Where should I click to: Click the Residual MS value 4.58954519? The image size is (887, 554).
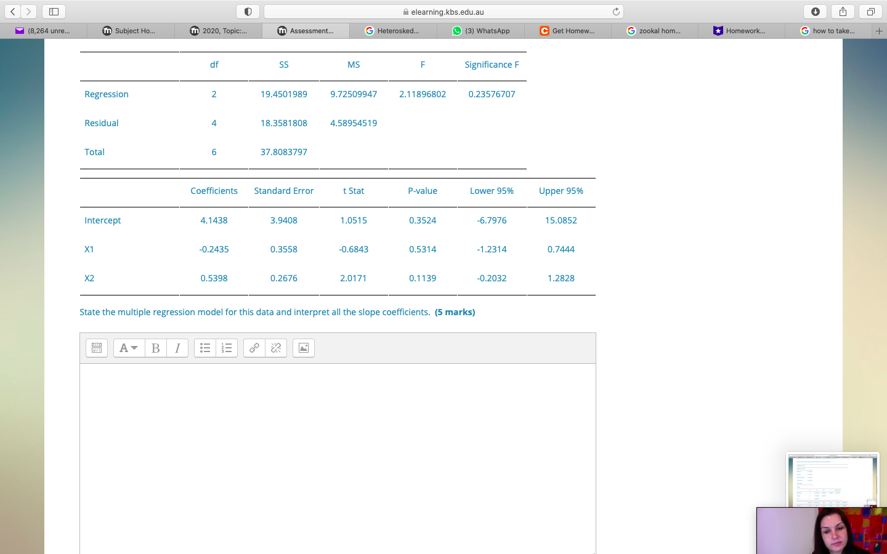tap(354, 123)
